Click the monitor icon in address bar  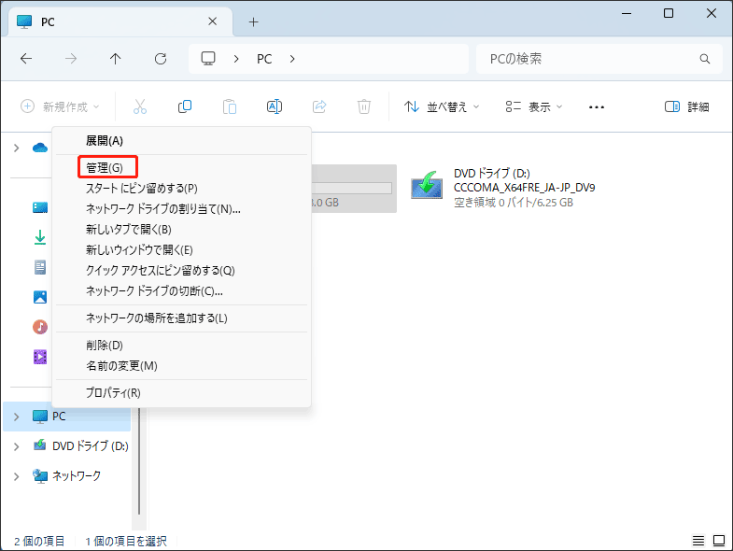[x=208, y=59]
